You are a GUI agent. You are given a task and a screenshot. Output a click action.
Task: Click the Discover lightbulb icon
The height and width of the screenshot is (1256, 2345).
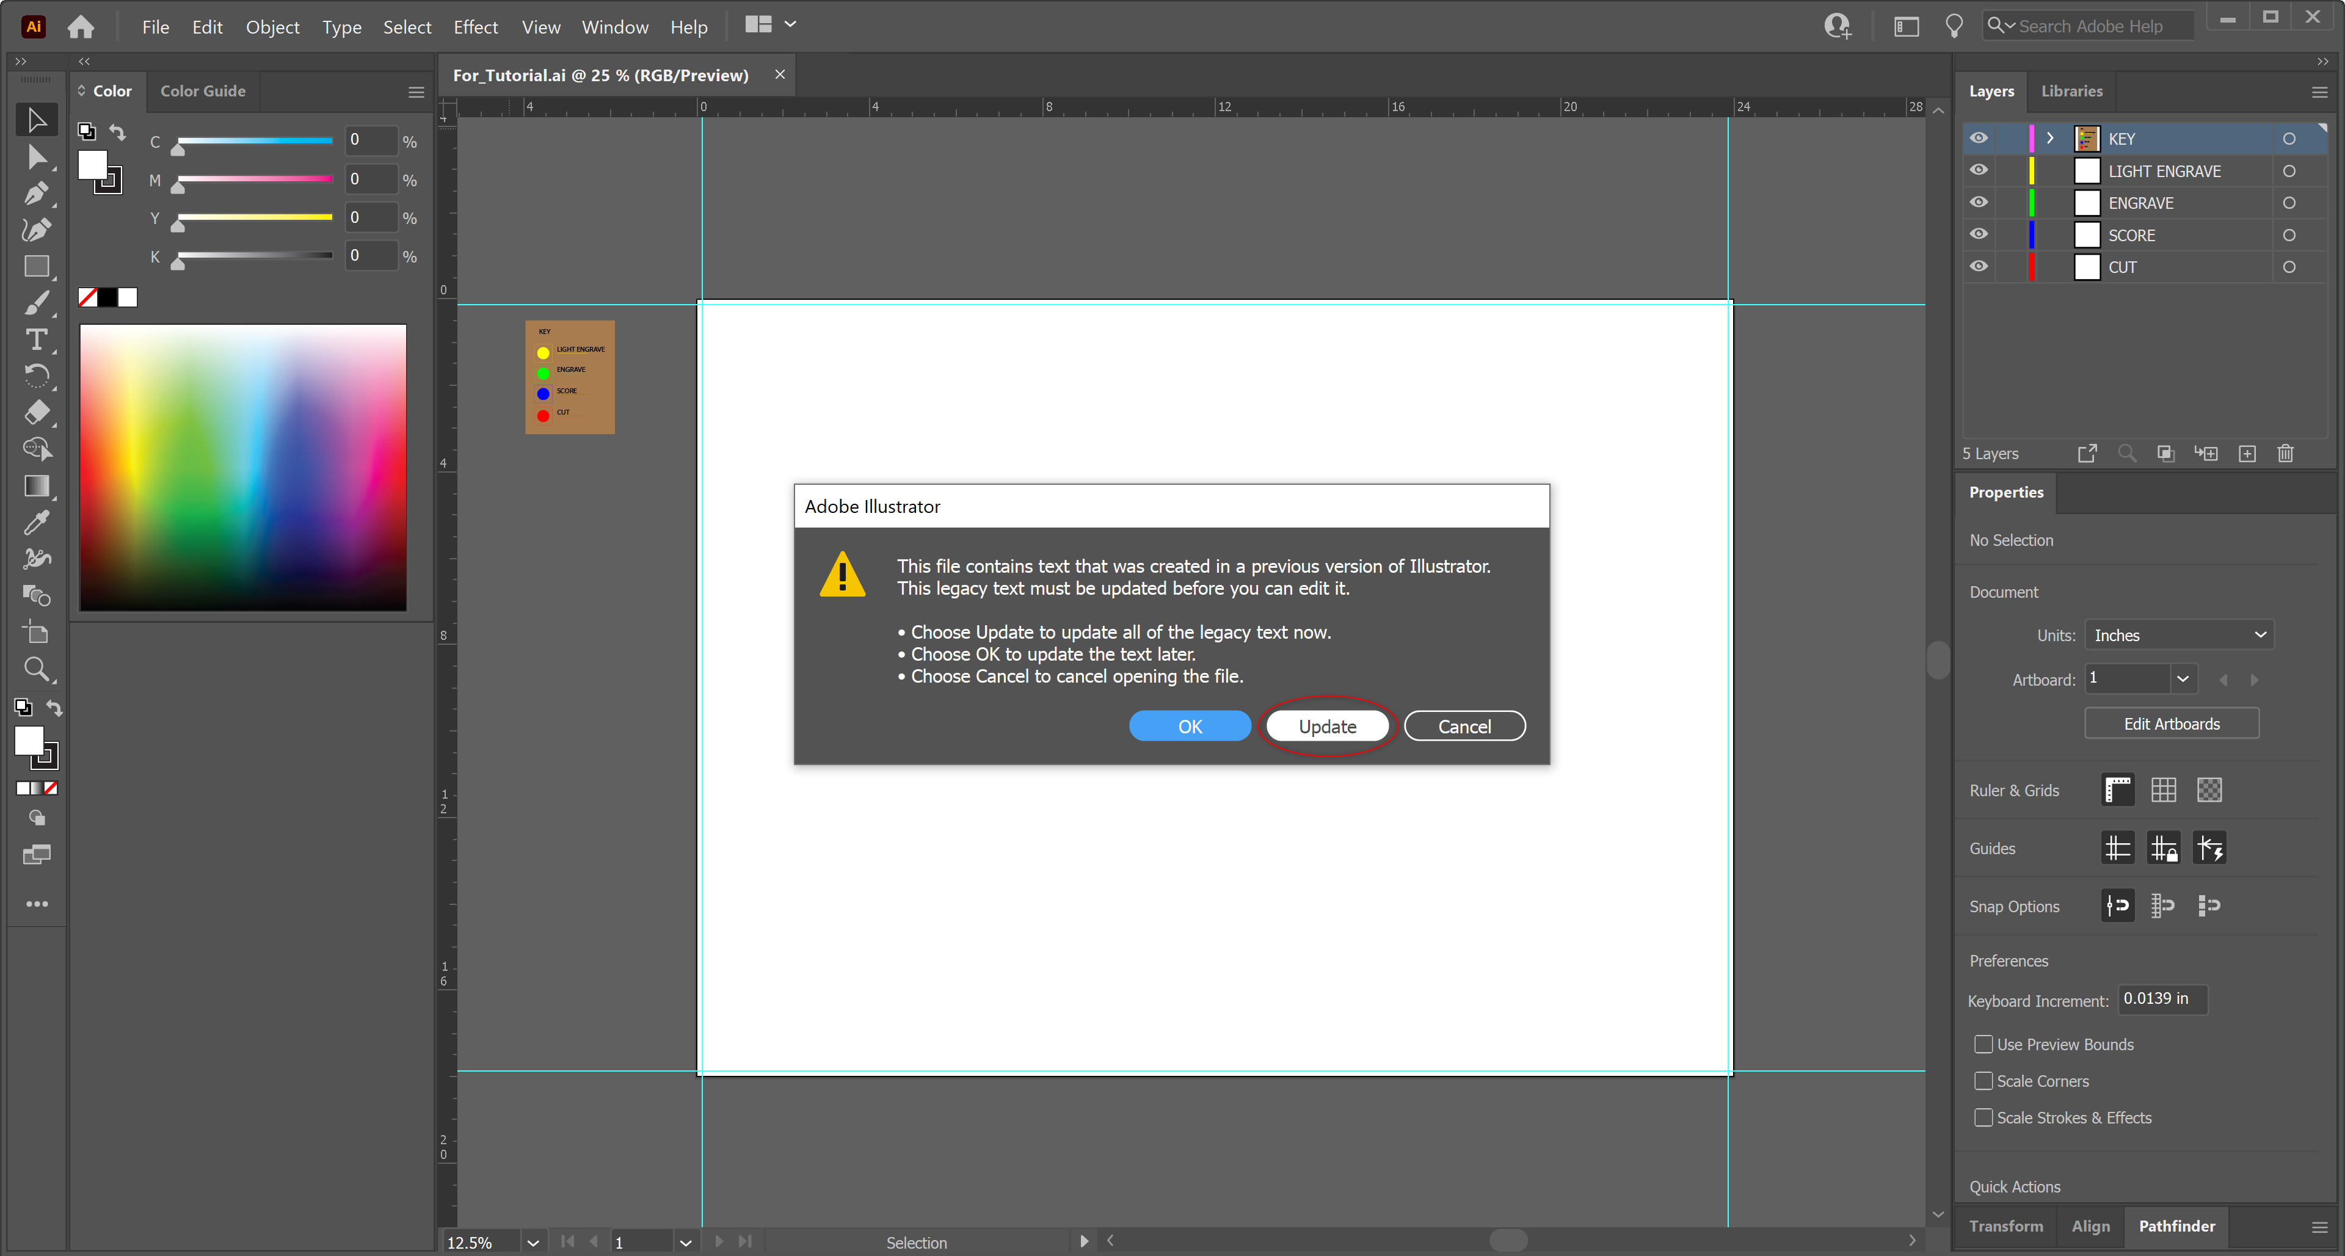click(x=1954, y=26)
